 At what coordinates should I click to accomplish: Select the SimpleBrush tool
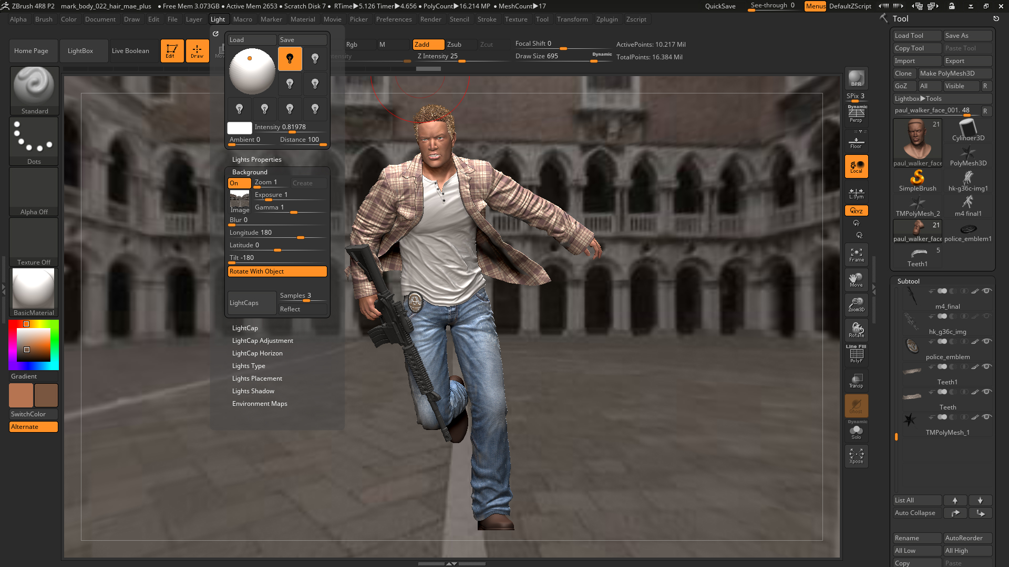pyautogui.click(x=918, y=181)
